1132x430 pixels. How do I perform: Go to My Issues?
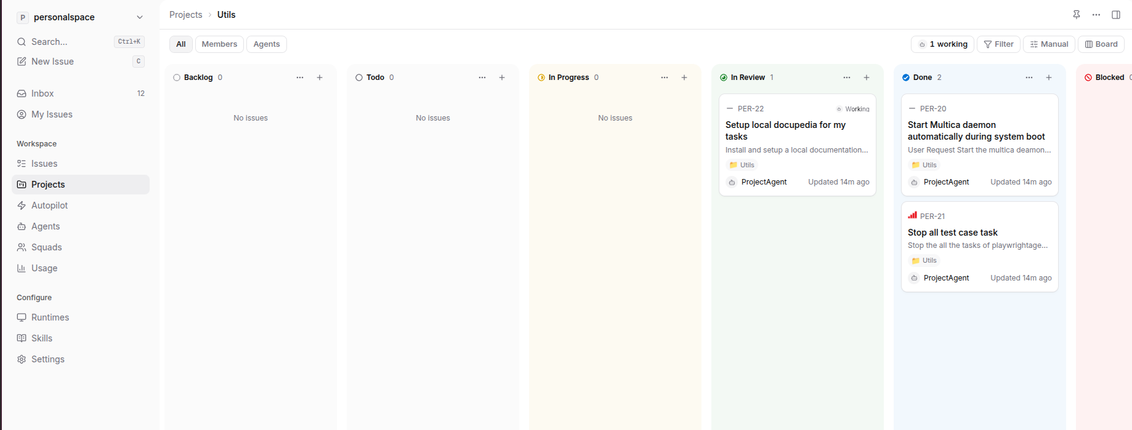click(81, 114)
